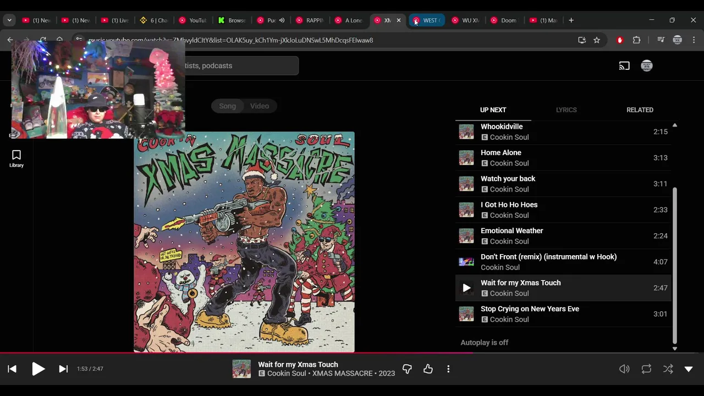704x396 pixels.
Task: Collapse the player page with the arrow
Action: pos(689,369)
